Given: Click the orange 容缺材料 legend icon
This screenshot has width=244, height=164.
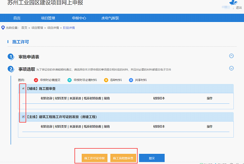Looking at the screenshot, I should point(106,80).
